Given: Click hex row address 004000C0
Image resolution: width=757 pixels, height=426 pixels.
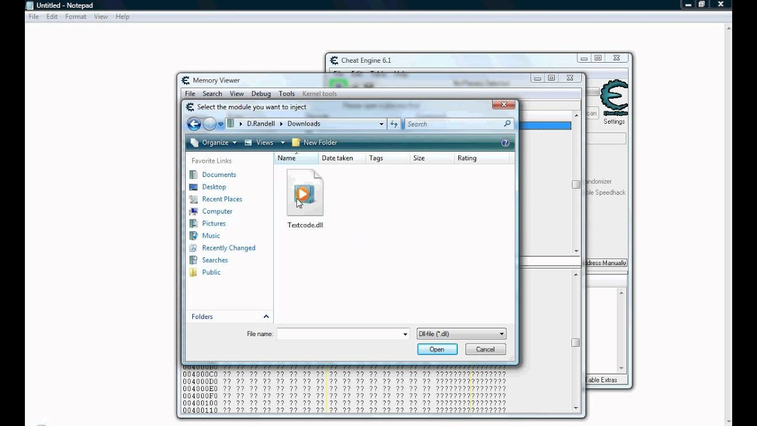Looking at the screenshot, I should (x=200, y=375).
